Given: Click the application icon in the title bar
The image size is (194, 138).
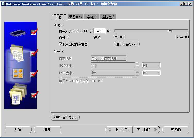Looking at the screenshot, I should coord(3,4).
